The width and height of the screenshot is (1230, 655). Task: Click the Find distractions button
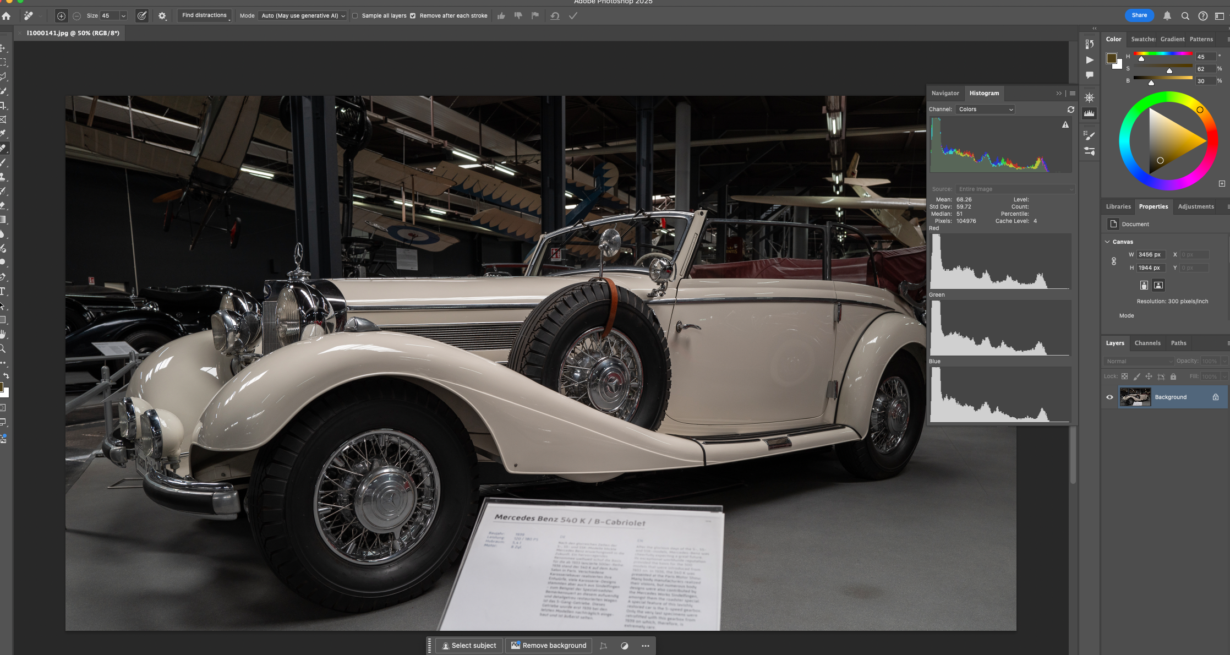click(x=204, y=15)
